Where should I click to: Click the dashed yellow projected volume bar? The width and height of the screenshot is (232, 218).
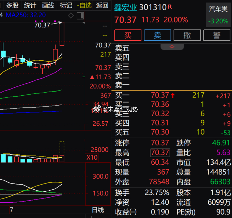click(x=62, y=148)
